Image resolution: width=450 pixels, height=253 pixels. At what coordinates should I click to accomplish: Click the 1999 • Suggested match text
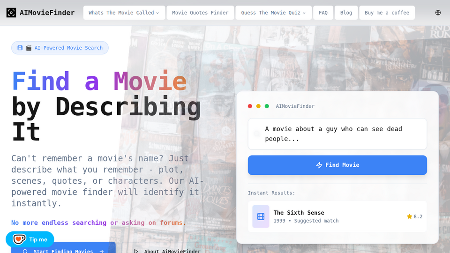click(x=306, y=221)
